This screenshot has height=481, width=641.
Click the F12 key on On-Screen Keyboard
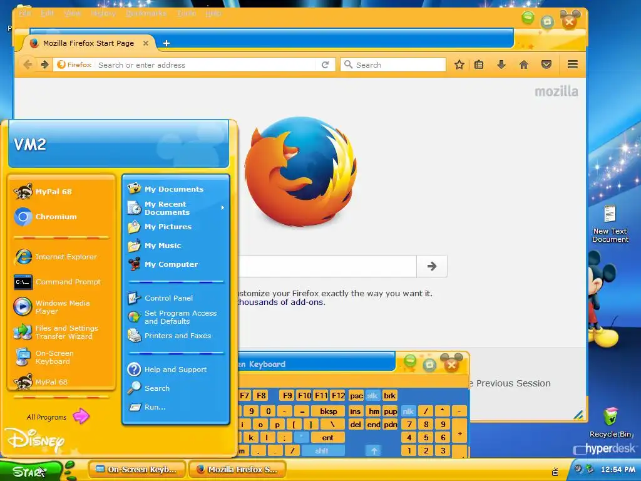pyautogui.click(x=338, y=396)
